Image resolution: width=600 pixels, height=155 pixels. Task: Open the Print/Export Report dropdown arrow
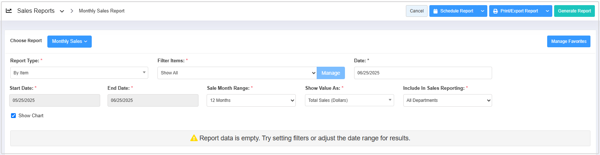point(547,11)
